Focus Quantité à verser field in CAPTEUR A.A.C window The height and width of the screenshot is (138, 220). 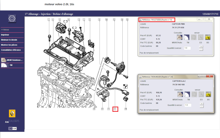click(x=188, y=105)
